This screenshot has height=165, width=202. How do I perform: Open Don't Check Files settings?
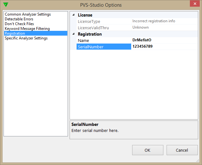[19, 24]
